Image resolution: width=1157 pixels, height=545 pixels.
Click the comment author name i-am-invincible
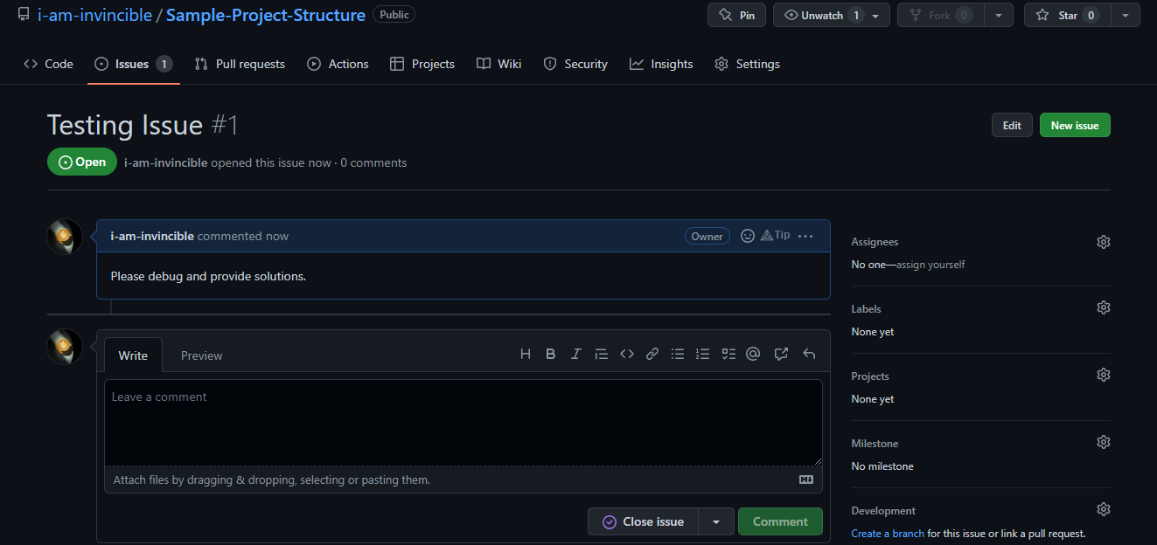(x=152, y=236)
